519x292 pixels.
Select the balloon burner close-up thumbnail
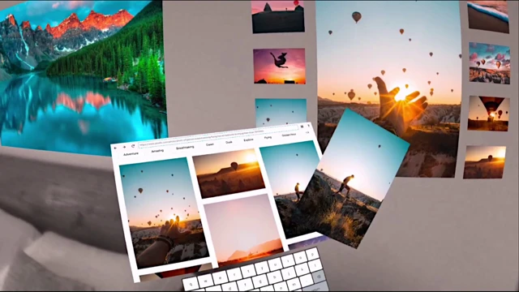click(488, 114)
